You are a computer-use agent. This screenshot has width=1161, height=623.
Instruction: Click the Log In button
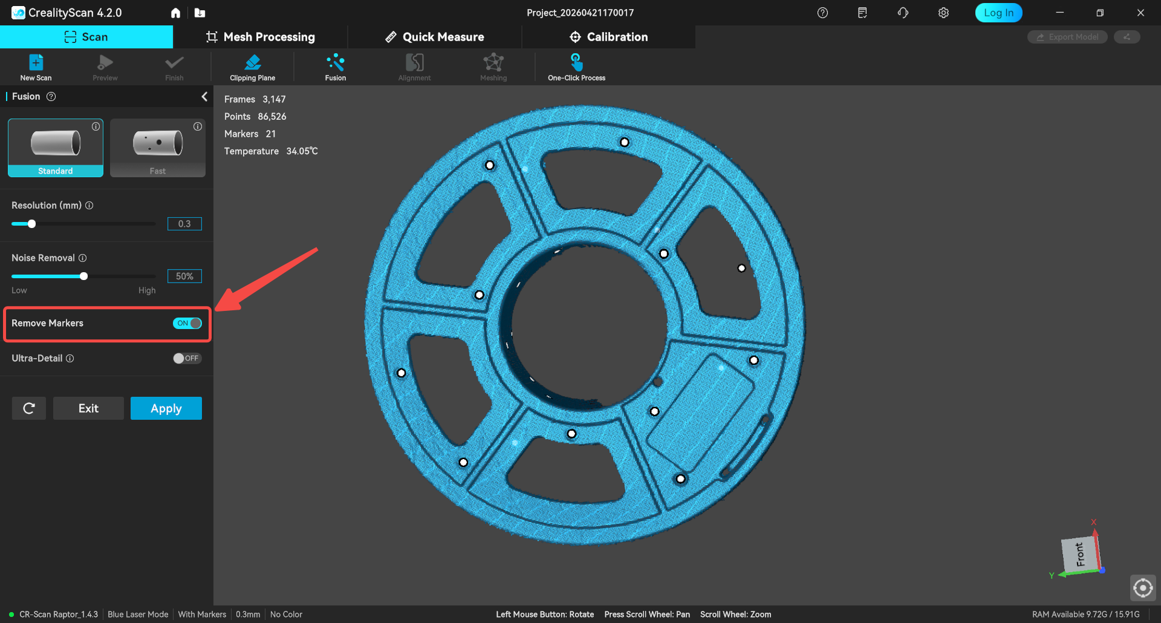tap(998, 13)
